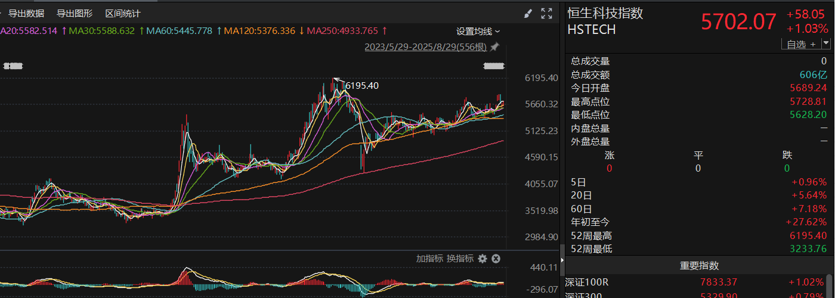Click 最低点位 value 5628.20
Viewport: 835px width, 298px height.
pos(808,115)
